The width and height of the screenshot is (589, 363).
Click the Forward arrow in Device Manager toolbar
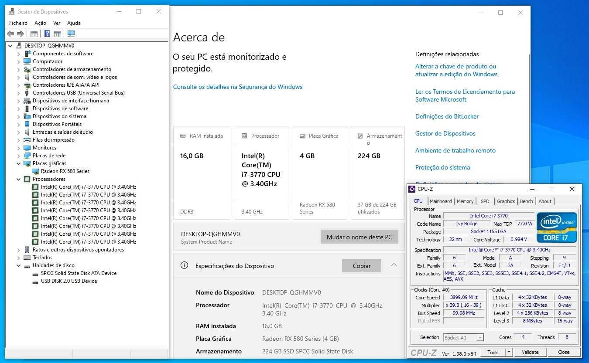pyautogui.click(x=20, y=34)
